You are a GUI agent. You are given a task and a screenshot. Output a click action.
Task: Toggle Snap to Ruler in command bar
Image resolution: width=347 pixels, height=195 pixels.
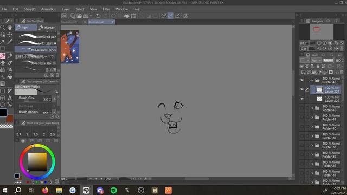point(164,16)
